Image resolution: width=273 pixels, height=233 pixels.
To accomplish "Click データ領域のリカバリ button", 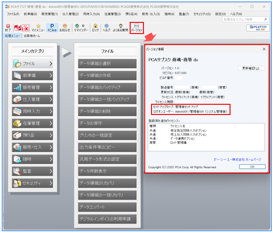I will click(x=107, y=183).
